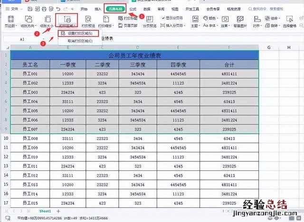Click the Aa 字体 theme fonts item
This screenshot has height=222, width=304.
point(210,25)
